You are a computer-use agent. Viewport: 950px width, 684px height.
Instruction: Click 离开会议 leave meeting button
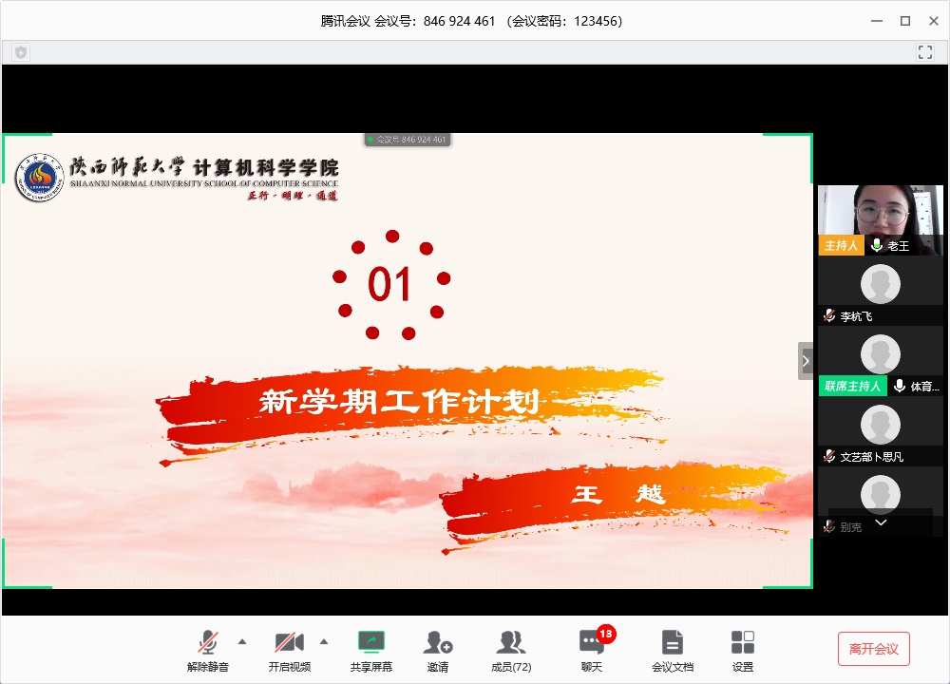(x=873, y=649)
